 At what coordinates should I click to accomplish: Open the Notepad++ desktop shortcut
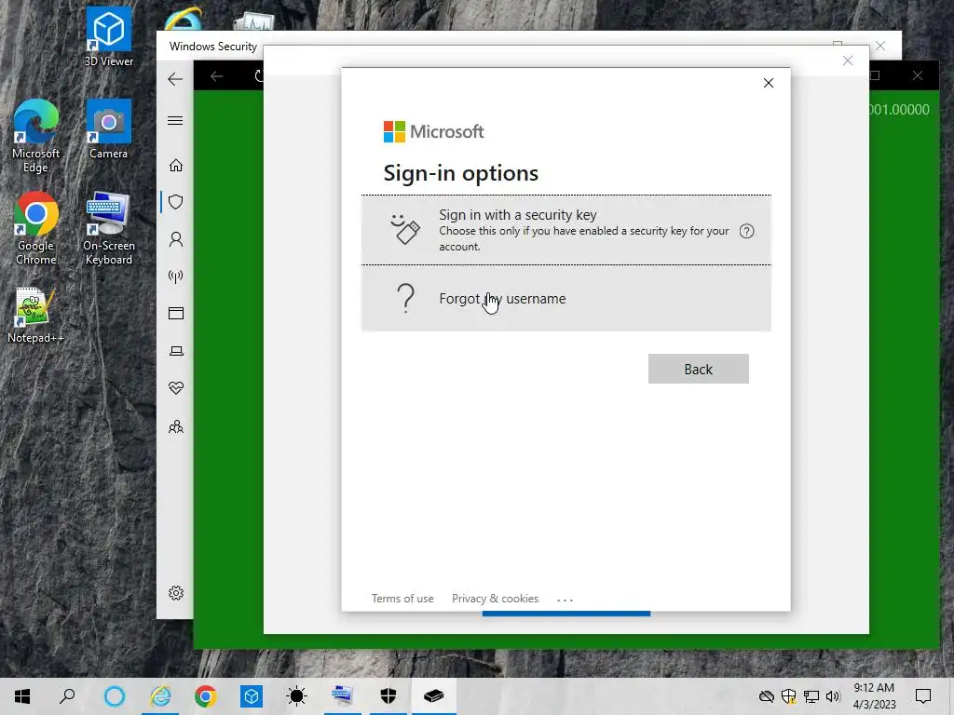tap(36, 315)
